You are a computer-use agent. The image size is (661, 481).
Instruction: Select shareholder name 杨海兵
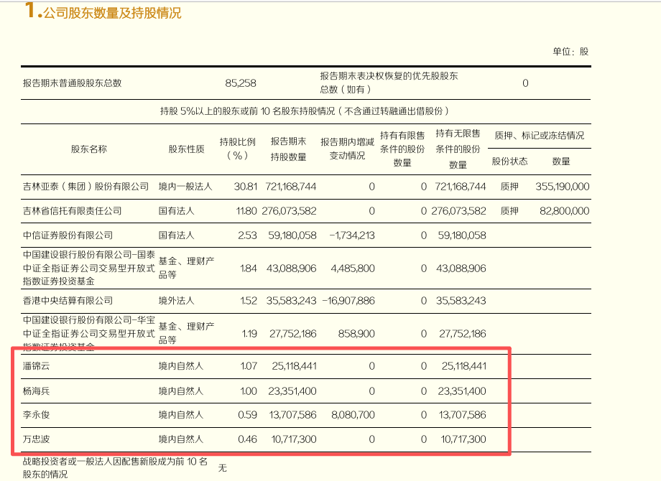click(x=36, y=391)
